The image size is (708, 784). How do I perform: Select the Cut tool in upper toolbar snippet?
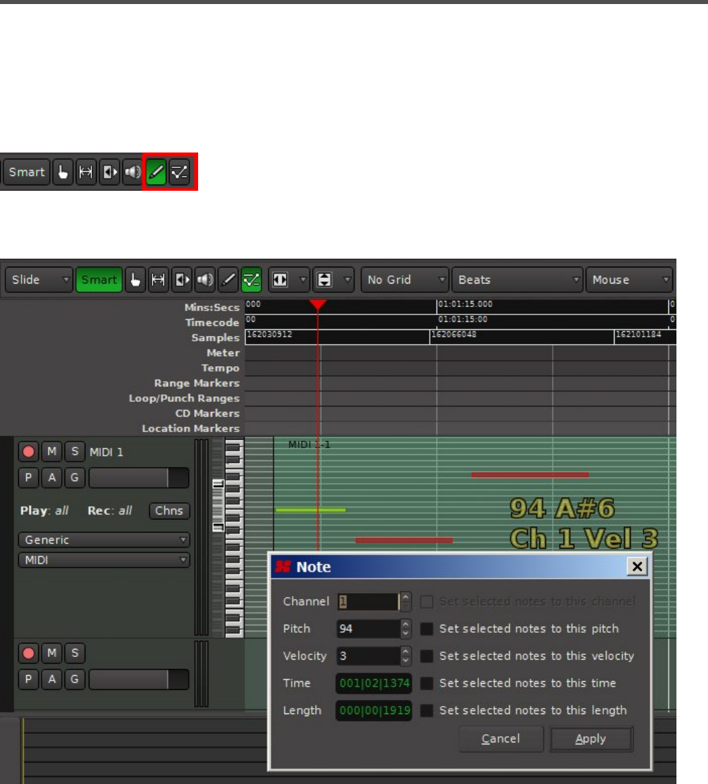[109, 172]
